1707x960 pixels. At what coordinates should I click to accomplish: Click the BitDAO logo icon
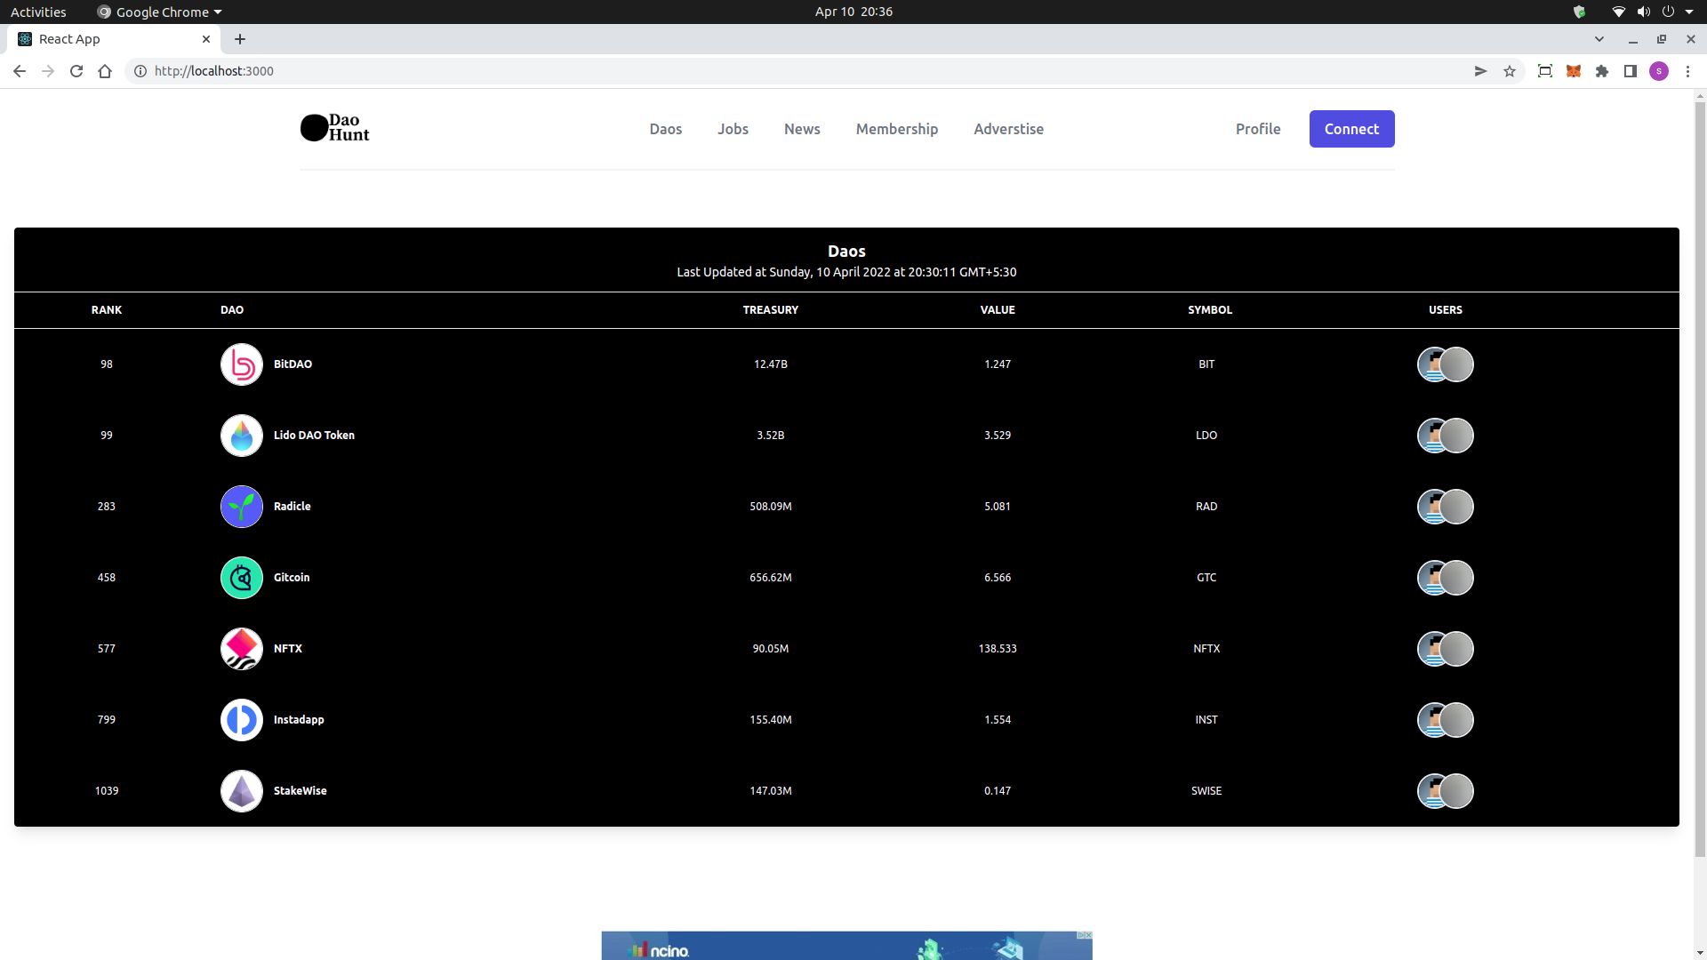pyautogui.click(x=242, y=364)
